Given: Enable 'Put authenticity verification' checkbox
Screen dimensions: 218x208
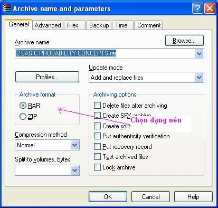Looking at the screenshot, I should click(97, 136).
